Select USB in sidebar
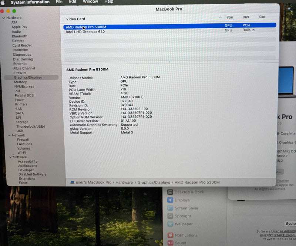 pyautogui.click(x=20, y=131)
